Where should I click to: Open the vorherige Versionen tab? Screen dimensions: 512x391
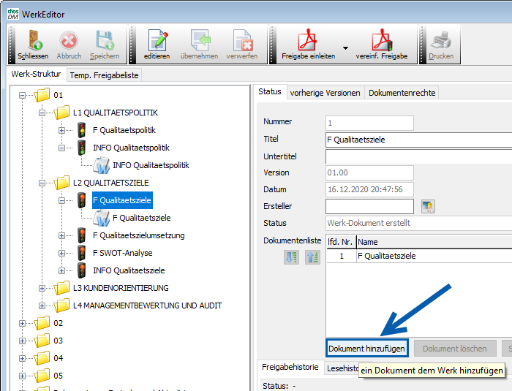click(x=325, y=93)
